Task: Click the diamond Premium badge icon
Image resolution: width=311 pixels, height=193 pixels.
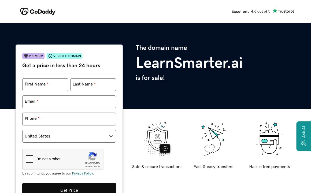Action: pyautogui.click(x=26, y=56)
